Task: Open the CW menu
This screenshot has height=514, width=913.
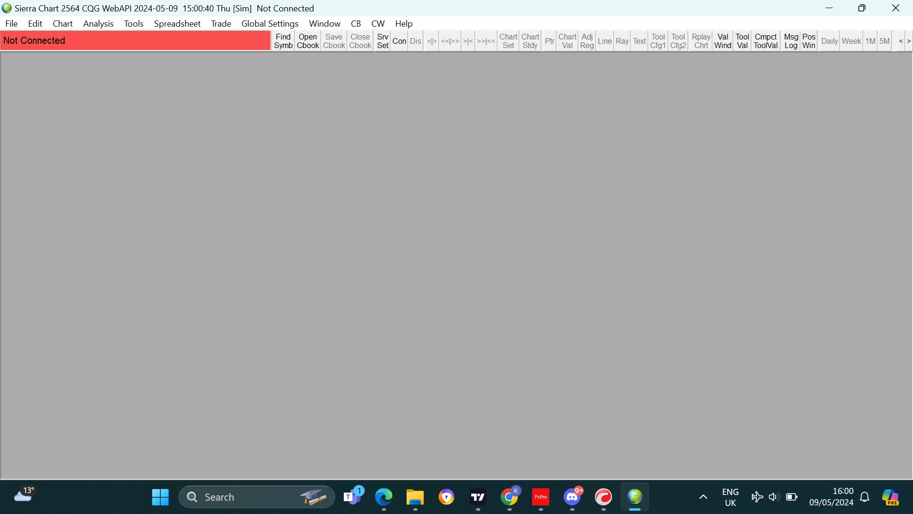Action: tap(378, 23)
